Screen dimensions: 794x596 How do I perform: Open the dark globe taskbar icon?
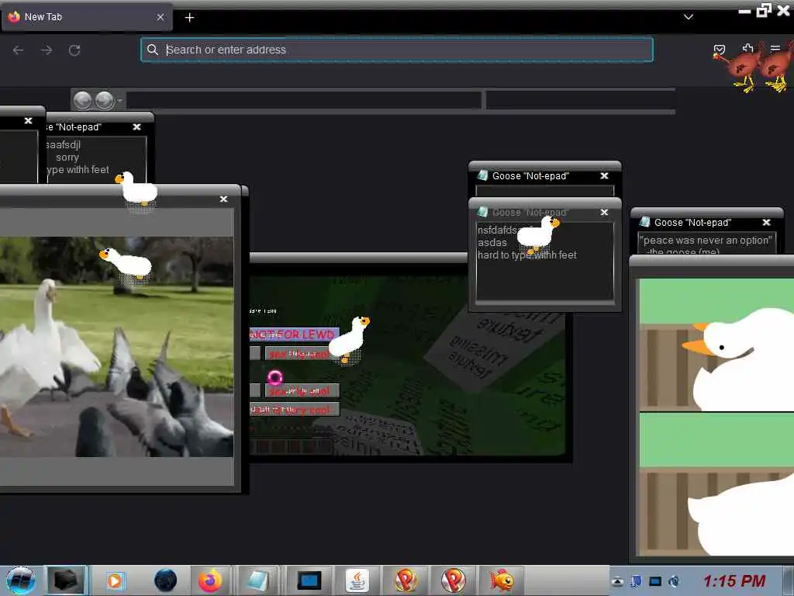tap(166, 580)
